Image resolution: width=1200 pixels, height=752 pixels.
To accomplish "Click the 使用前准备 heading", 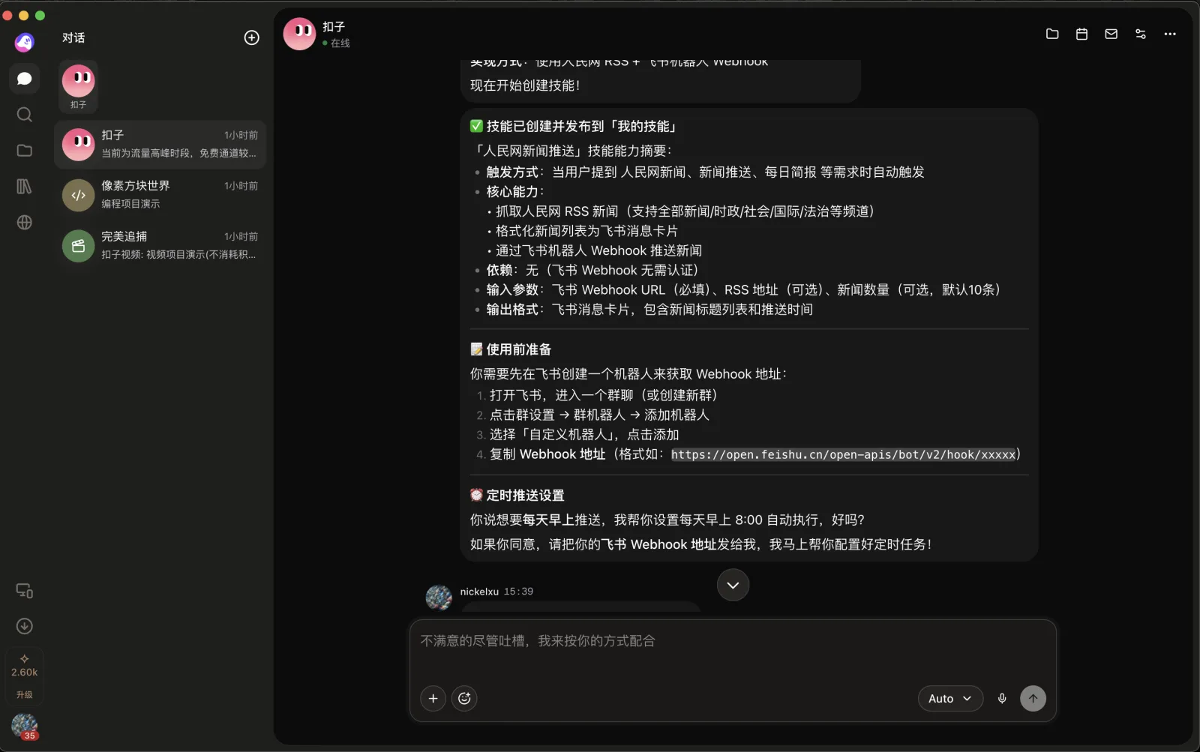I will click(x=518, y=349).
